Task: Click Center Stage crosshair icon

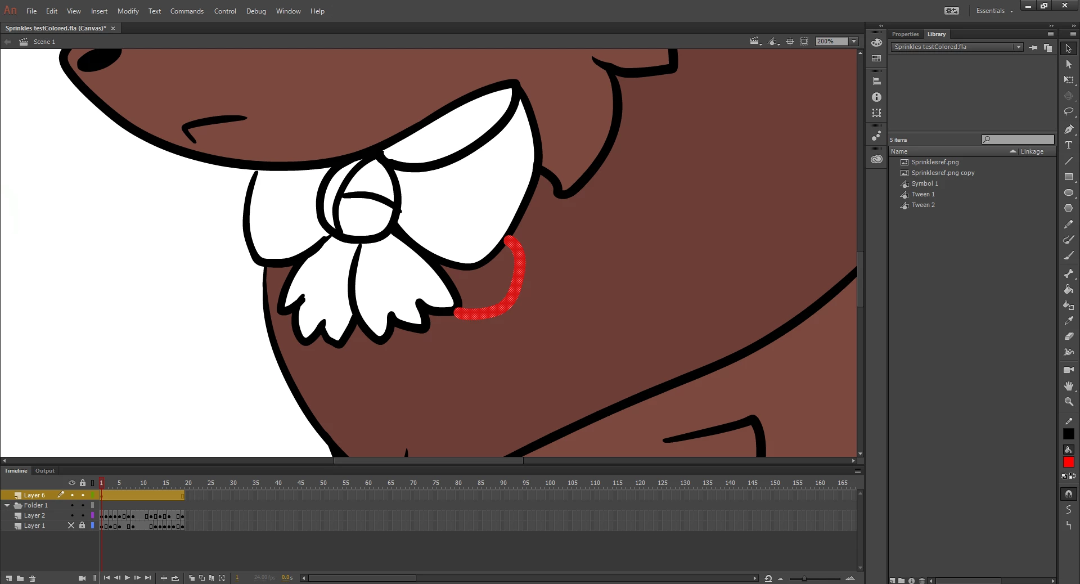Action: pyautogui.click(x=790, y=42)
